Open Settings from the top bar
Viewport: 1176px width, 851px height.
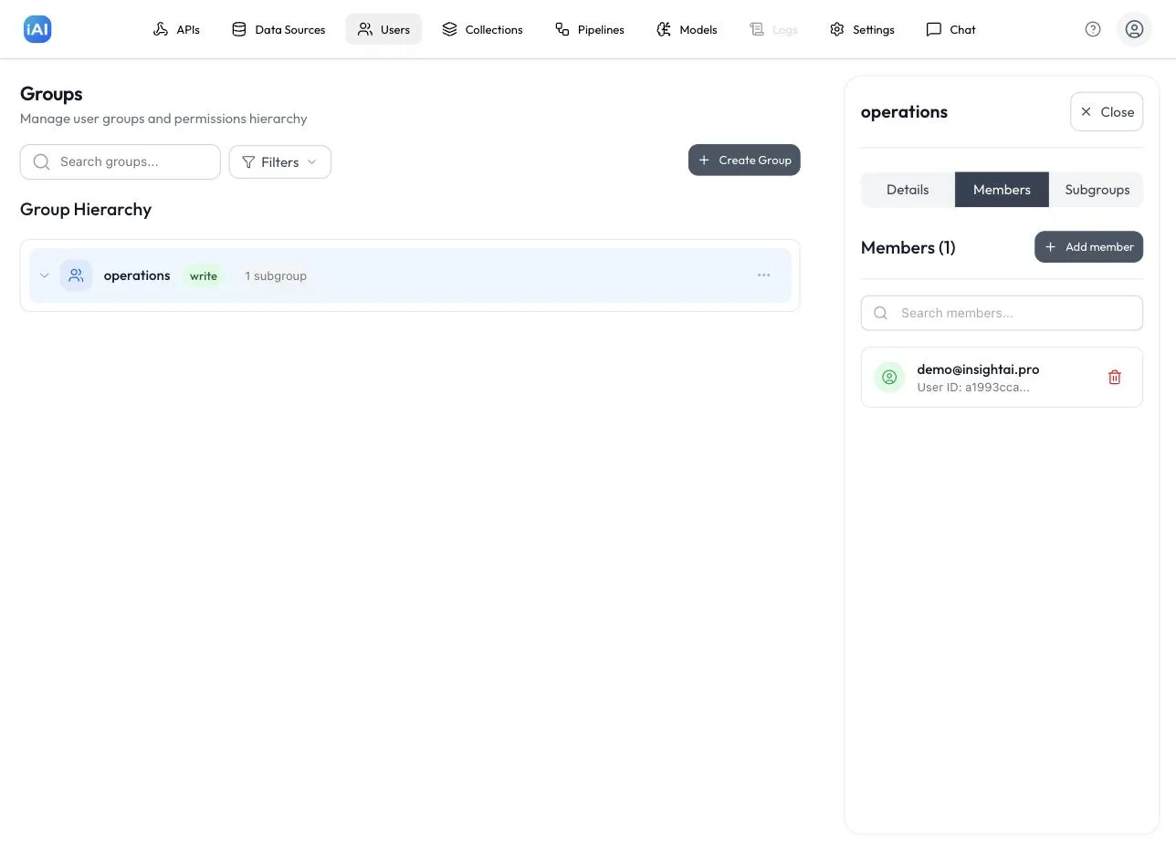point(862,29)
